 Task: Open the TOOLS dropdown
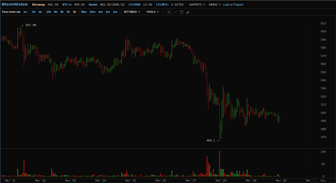152,12
